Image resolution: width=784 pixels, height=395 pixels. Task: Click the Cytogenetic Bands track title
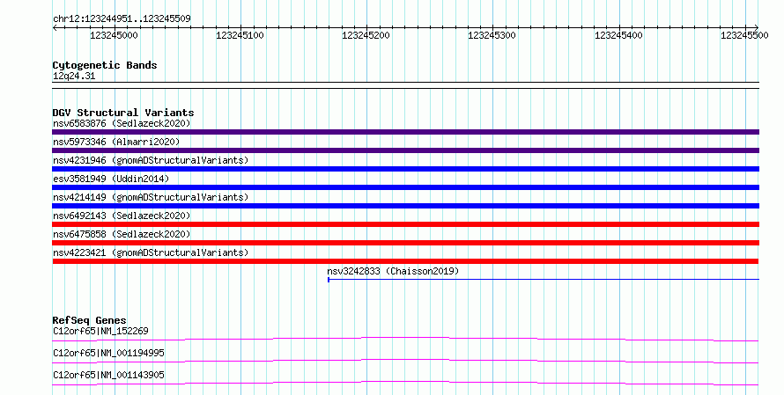105,65
